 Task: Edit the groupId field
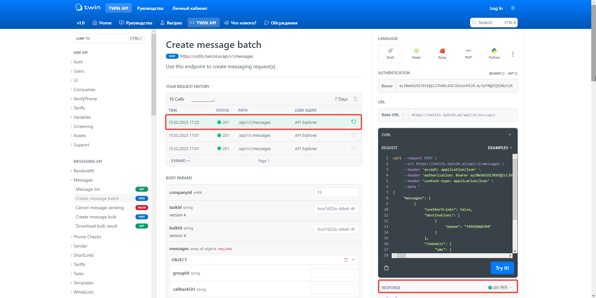coord(332,273)
